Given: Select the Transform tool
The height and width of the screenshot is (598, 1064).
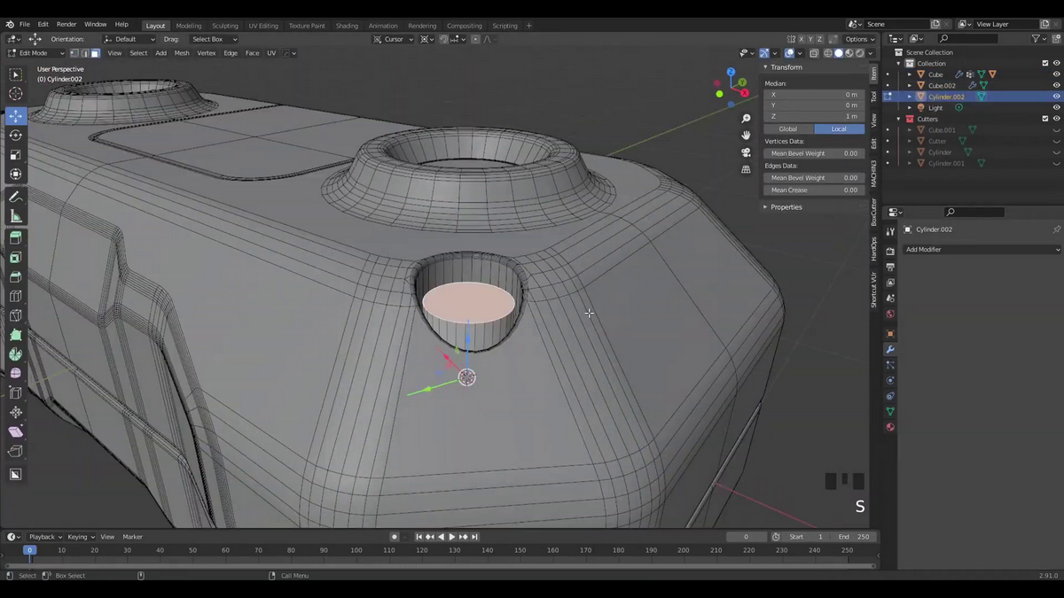Looking at the screenshot, I should click(15, 174).
